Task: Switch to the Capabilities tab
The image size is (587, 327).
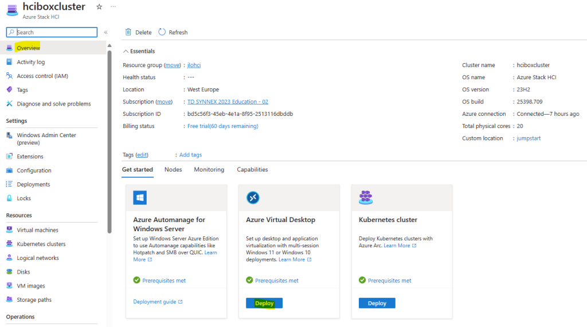Action: [x=252, y=170]
